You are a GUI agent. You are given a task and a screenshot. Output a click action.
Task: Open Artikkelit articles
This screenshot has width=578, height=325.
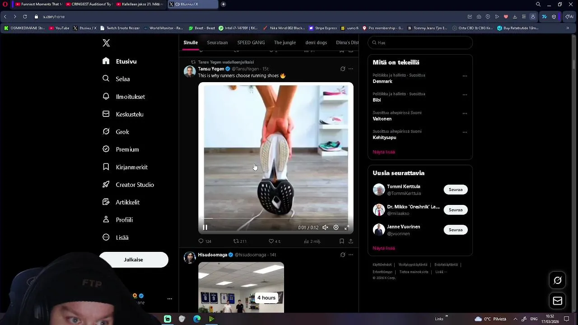pos(121,202)
